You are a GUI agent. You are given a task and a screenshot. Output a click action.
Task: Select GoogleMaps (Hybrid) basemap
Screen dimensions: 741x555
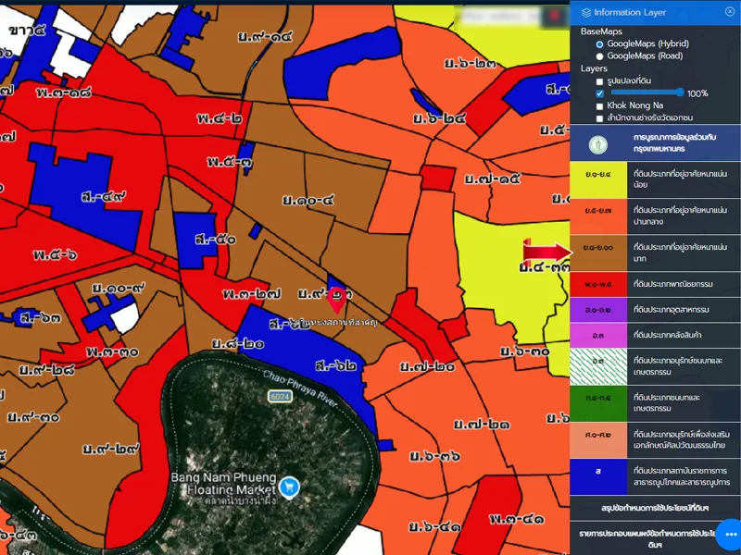599,43
